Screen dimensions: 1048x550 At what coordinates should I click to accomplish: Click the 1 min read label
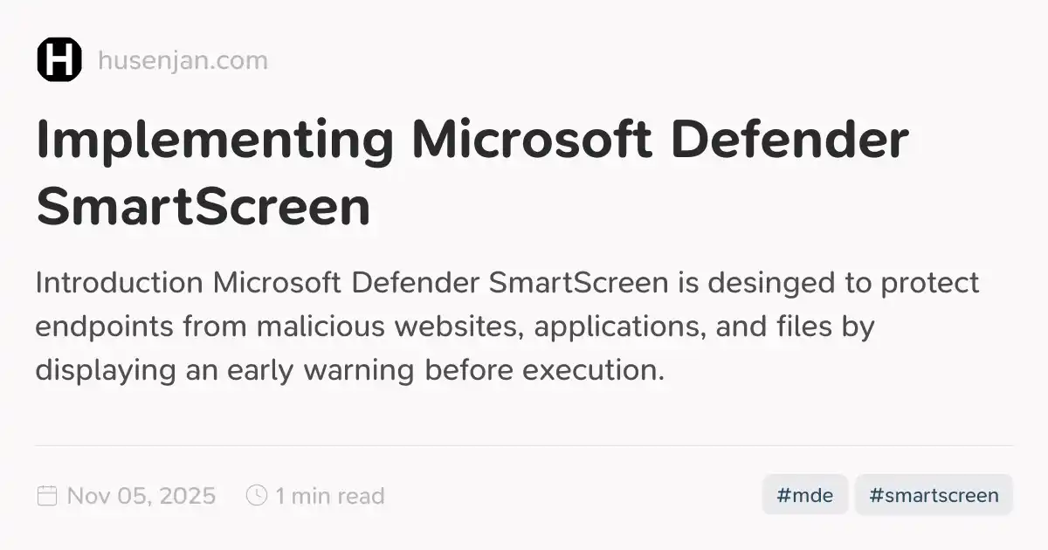330,496
